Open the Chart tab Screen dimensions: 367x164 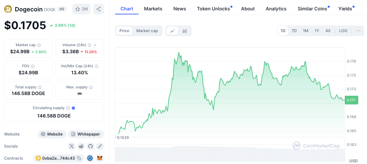pos(127,9)
